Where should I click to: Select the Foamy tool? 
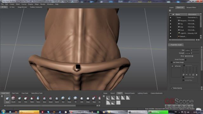(x=38, y=99)
